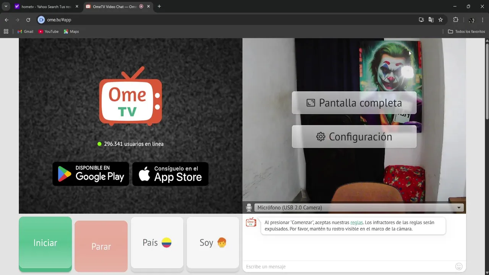Open the Chrome profile avatar

[472, 20]
